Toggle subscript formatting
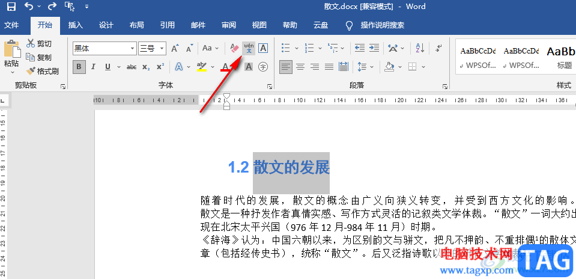This screenshot has height=279, width=576. click(x=146, y=67)
